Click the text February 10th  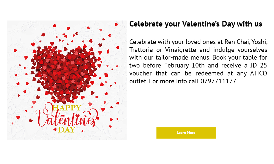(x=184, y=65)
